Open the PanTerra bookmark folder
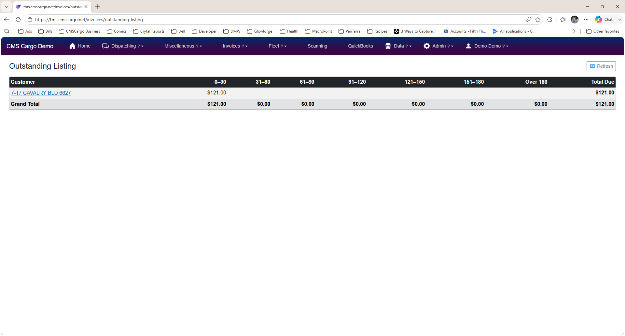The height and width of the screenshot is (336, 625). (350, 31)
